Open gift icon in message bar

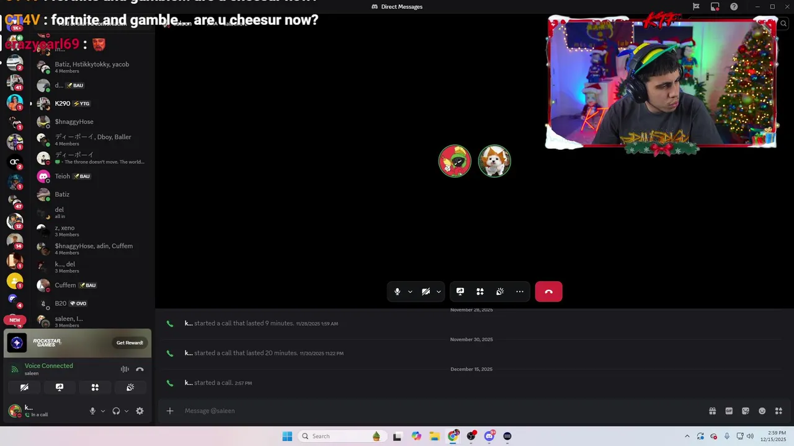pos(712,411)
